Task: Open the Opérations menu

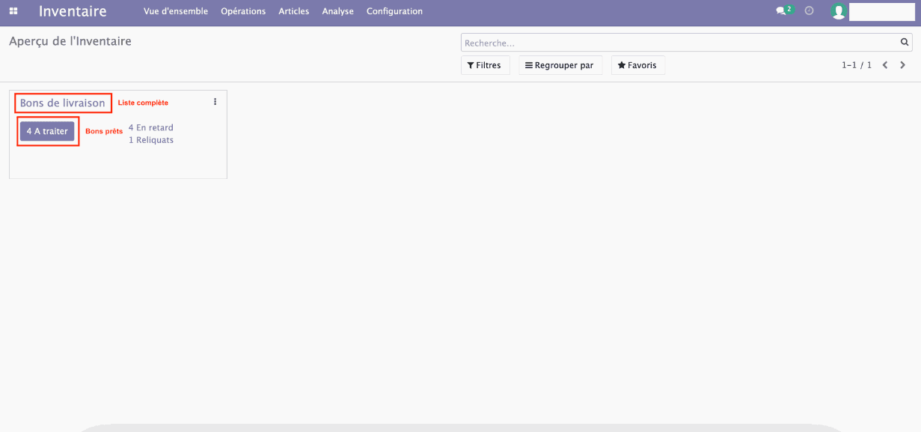Action: click(242, 11)
